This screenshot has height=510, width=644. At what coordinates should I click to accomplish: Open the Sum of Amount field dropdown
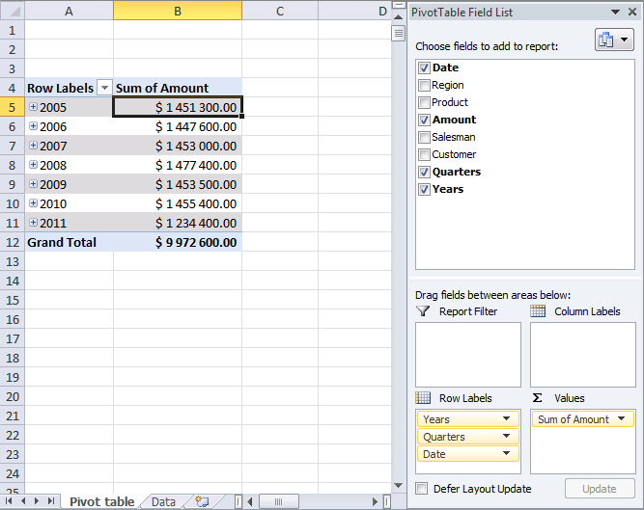click(x=623, y=419)
